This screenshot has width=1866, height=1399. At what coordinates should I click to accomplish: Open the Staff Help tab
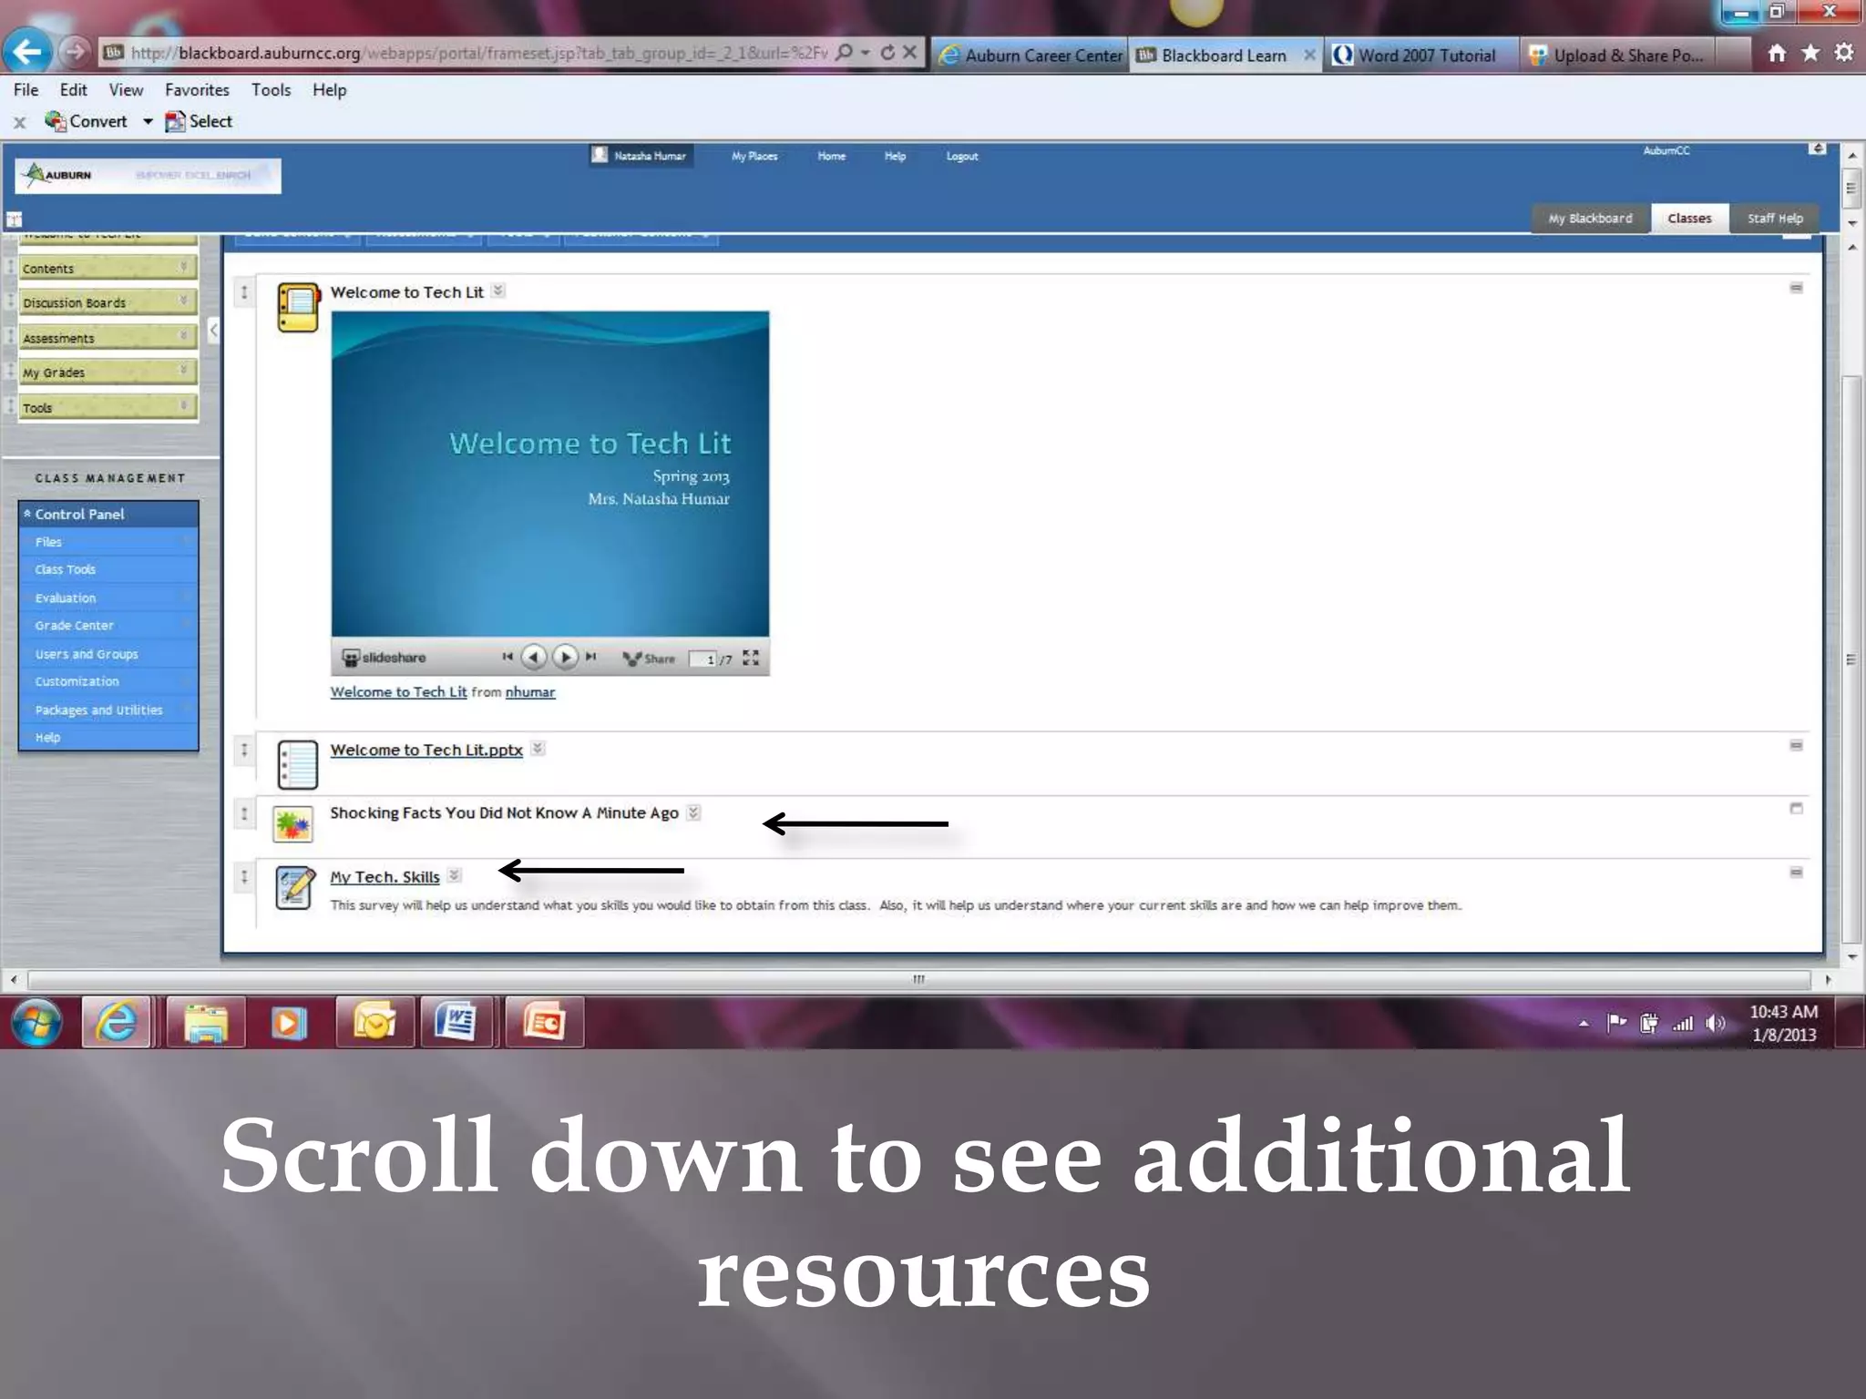[1774, 218]
